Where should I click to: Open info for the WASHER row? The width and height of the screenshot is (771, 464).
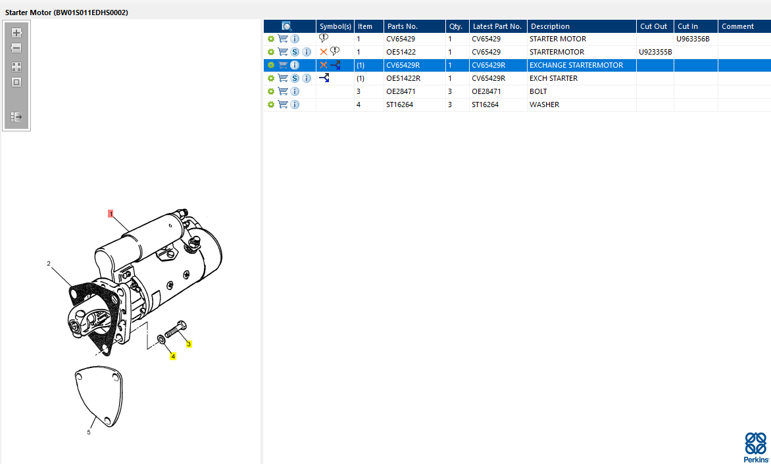[295, 104]
